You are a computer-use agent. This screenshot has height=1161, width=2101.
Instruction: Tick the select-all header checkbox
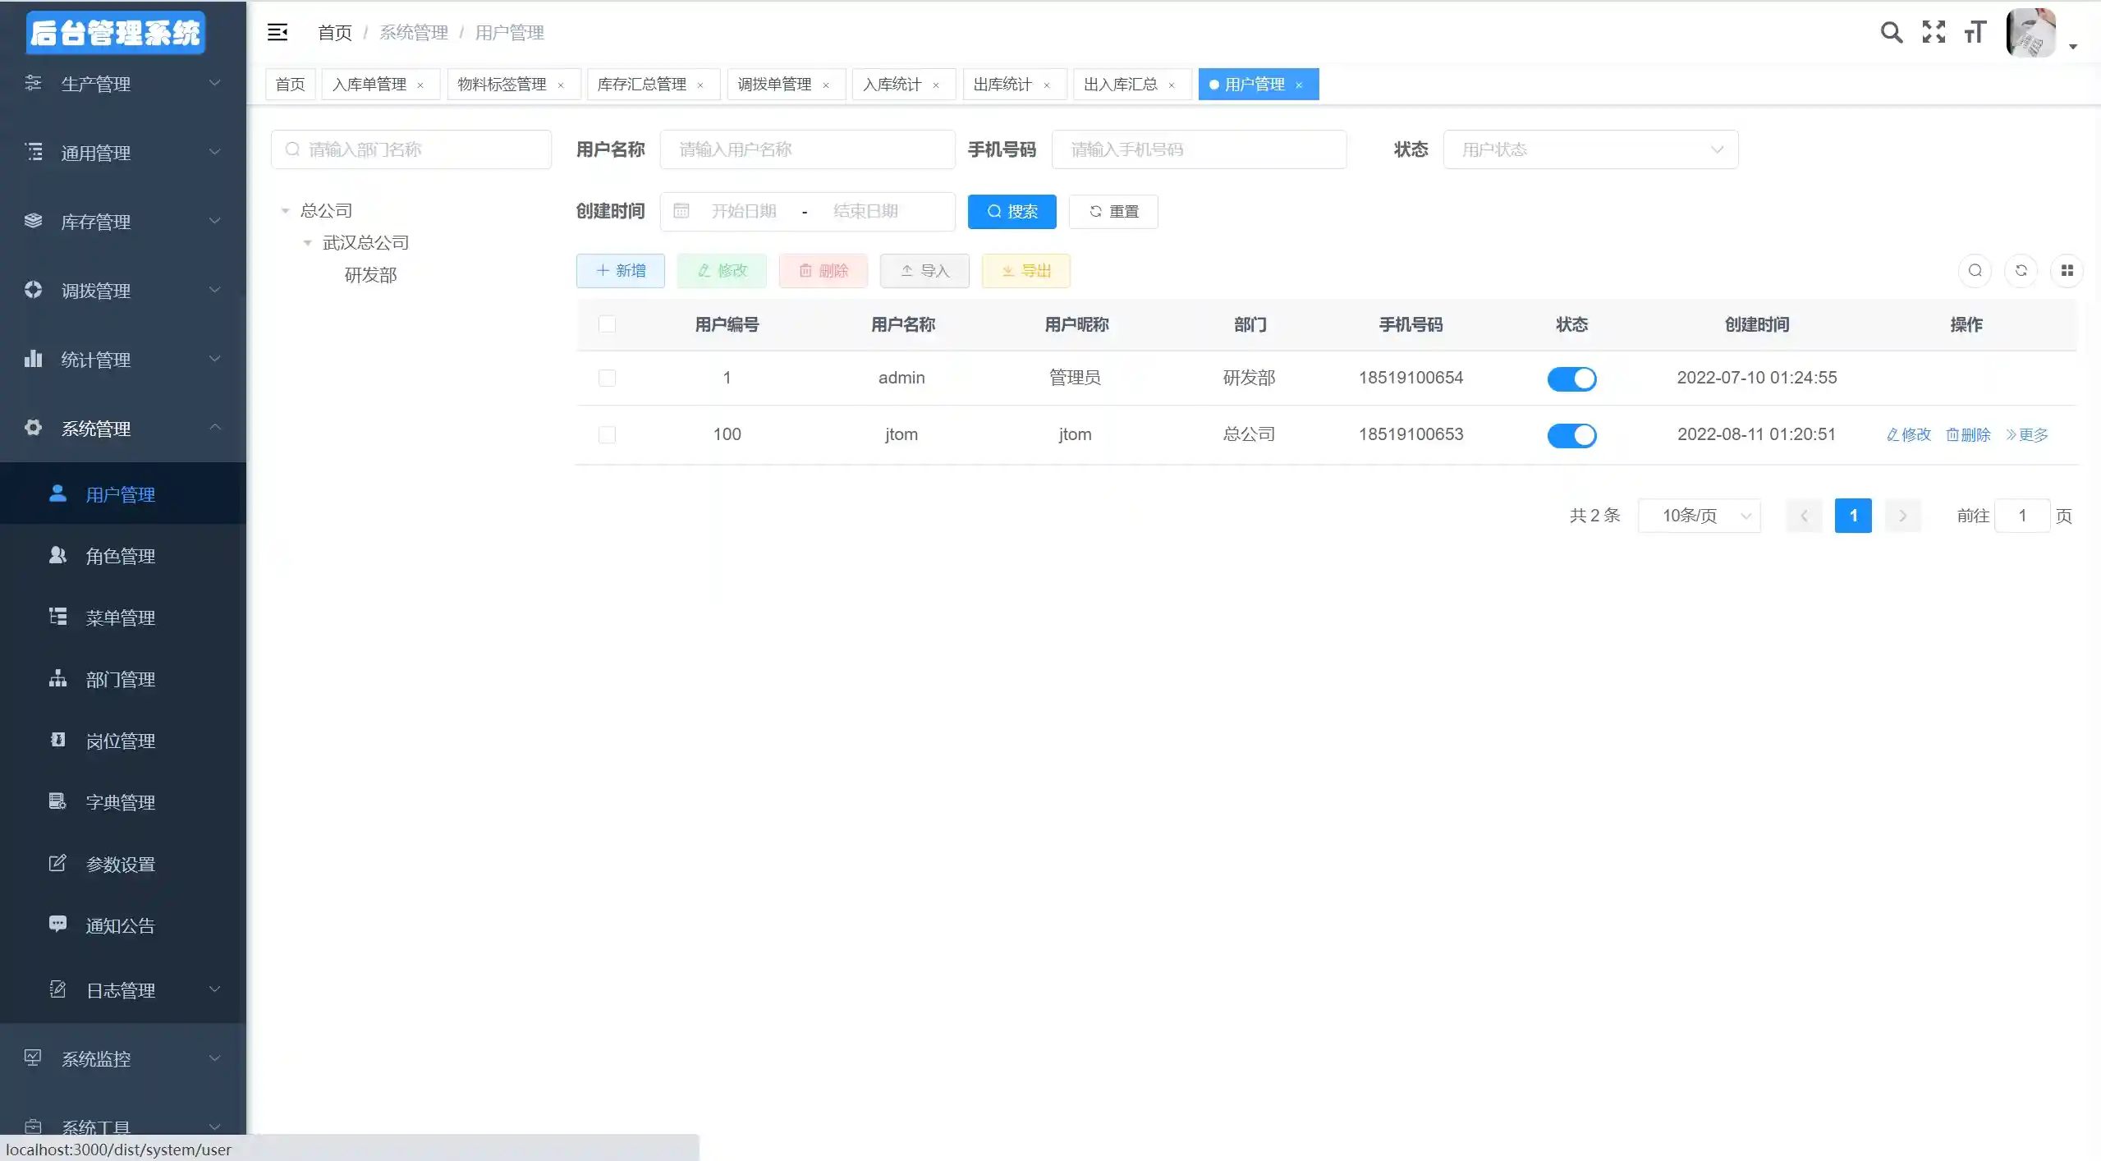pos(607,324)
